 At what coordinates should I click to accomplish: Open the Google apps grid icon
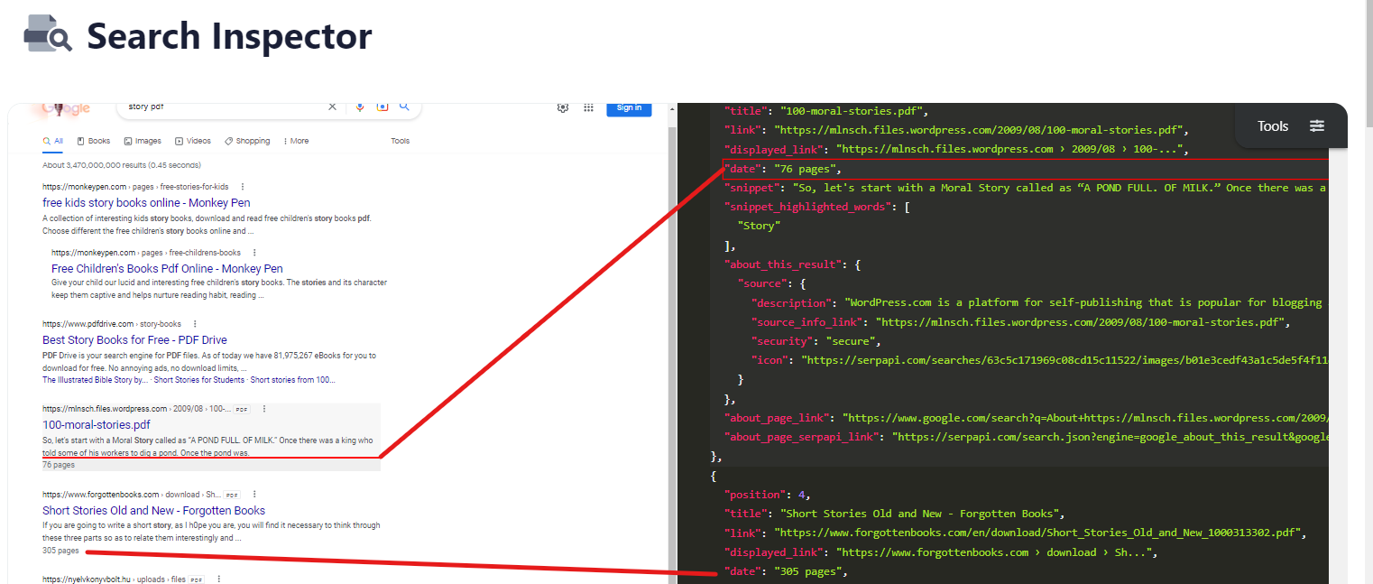coord(588,107)
